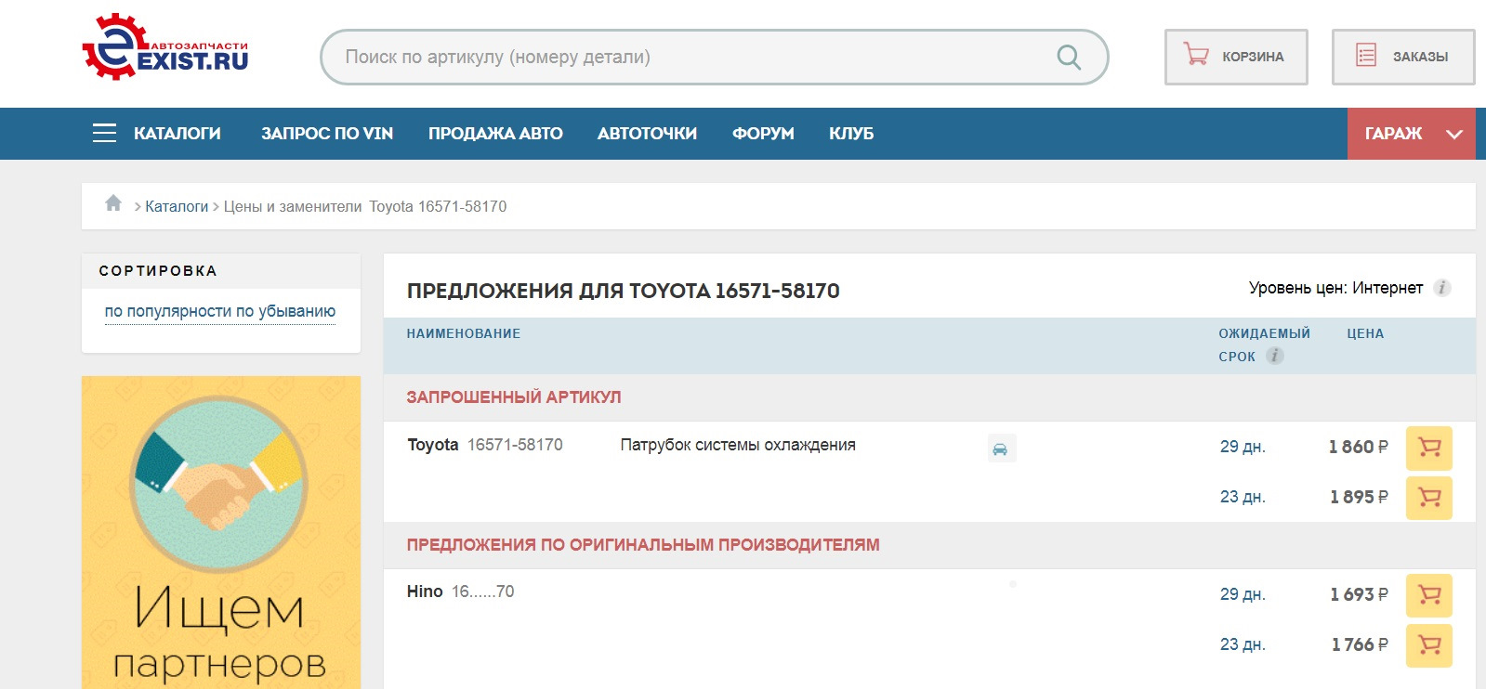Add Hino 1 693 ₽ offer to cart
The height and width of the screenshot is (689, 1486).
pos(1429,595)
